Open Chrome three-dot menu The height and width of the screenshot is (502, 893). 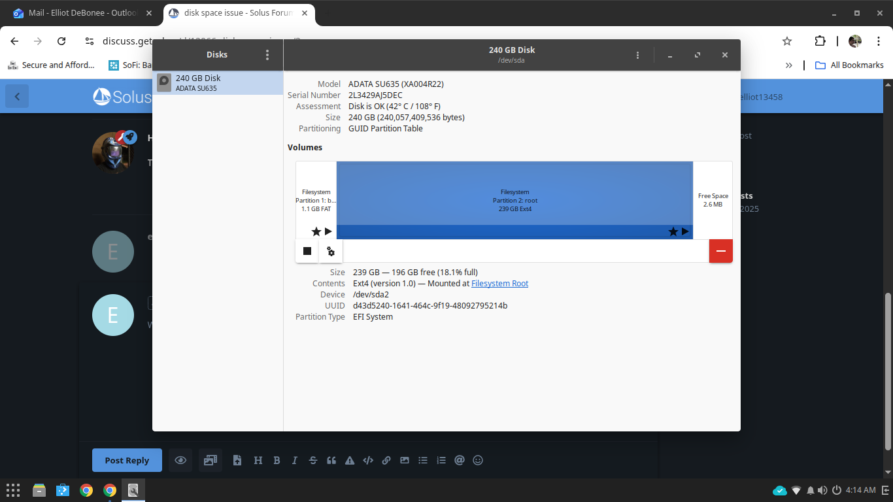(x=877, y=41)
